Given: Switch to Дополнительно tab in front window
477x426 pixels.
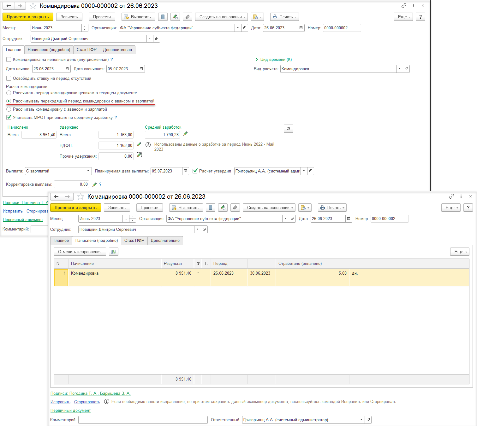Looking at the screenshot, I should (x=165, y=240).
